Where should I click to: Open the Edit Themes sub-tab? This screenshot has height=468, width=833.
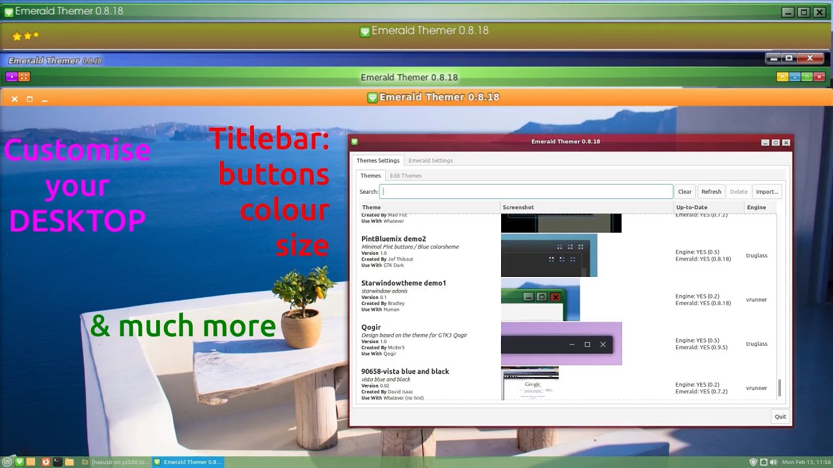click(x=405, y=175)
